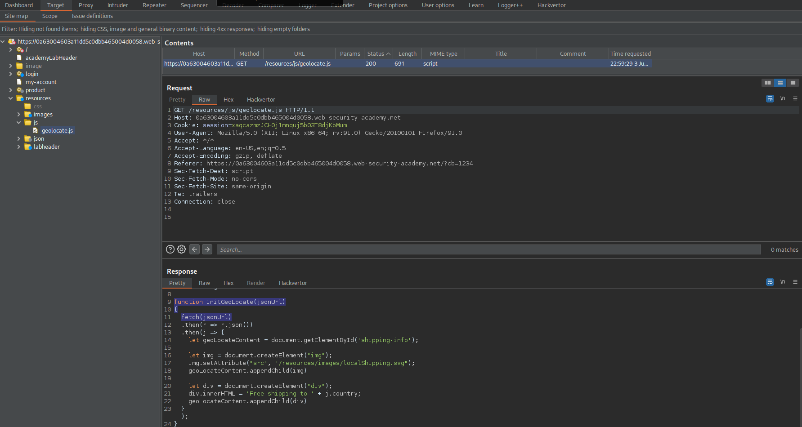Open the Repeater tab
802x427 pixels.
point(154,5)
